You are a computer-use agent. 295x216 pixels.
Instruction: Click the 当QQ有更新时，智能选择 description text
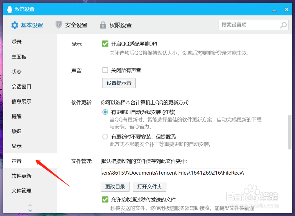point(186,123)
